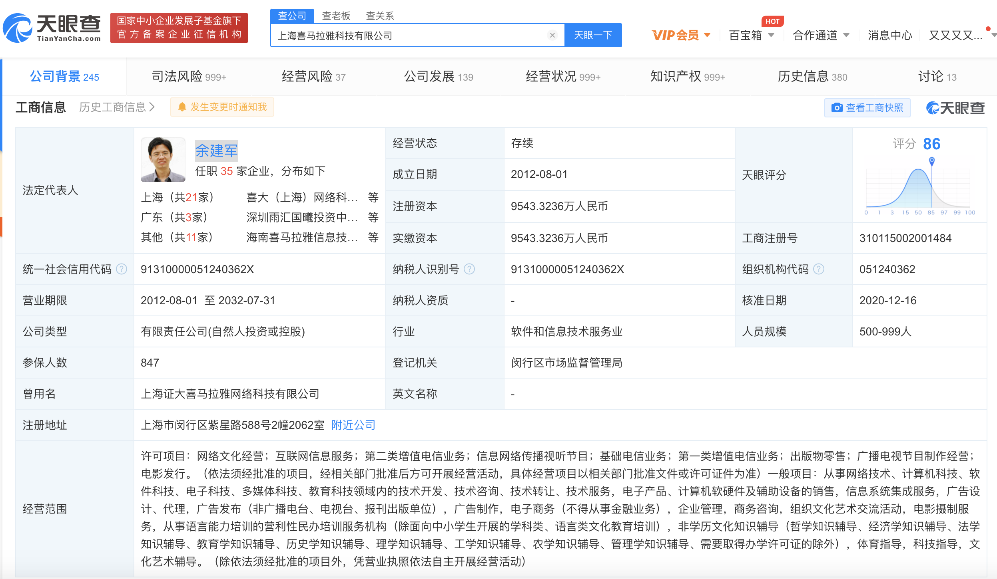This screenshot has width=997, height=579.
Task: Select the former name 上海证大喜马拉雅网络科技有限公司
Action: pos(230,394)
